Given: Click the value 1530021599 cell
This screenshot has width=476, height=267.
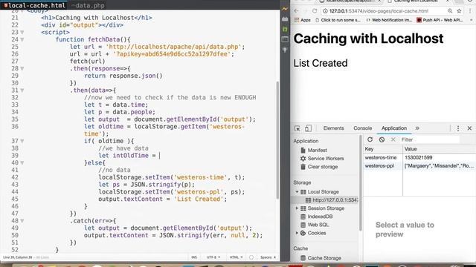Looking at the screenshot, I should click(418, 157).
